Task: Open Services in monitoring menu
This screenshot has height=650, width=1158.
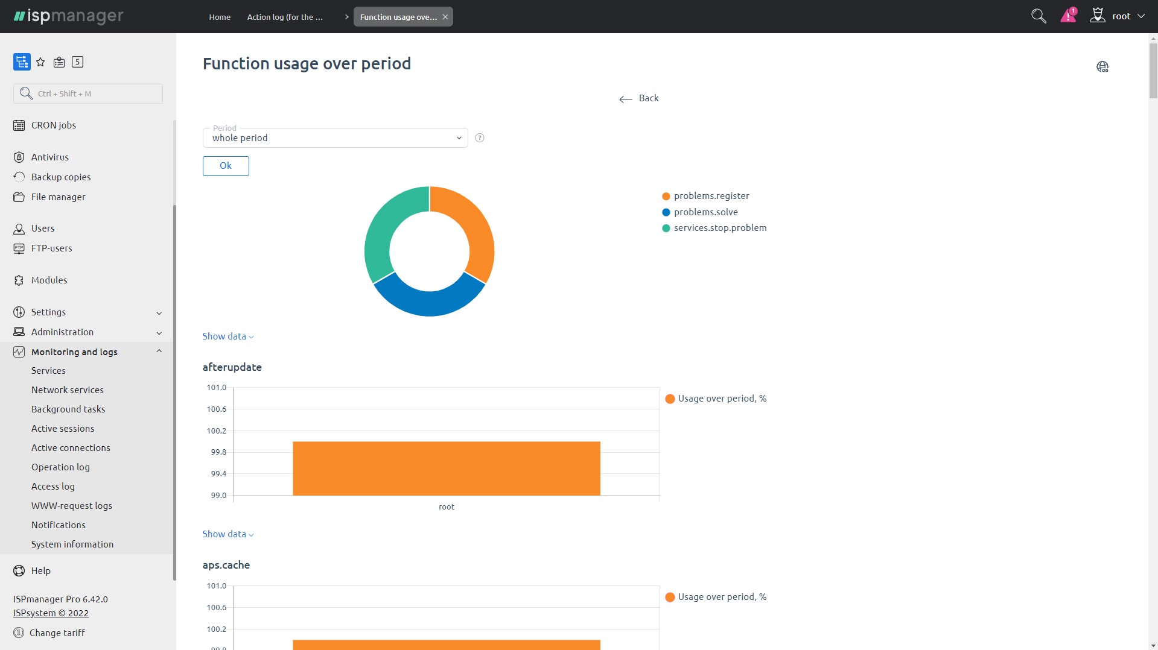Action: click(x=48, y=371)
